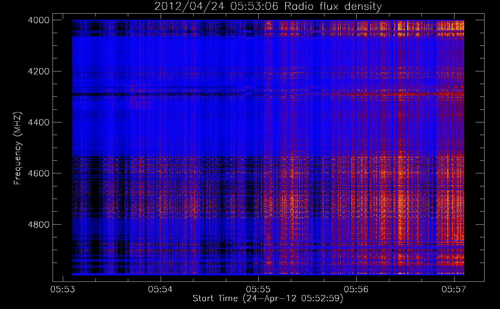Click the 05:56 time tick label
The width and height of the screenshot is (500, 309).
point(356,289)
